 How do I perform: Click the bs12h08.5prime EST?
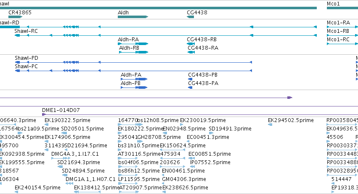(158, 120)
